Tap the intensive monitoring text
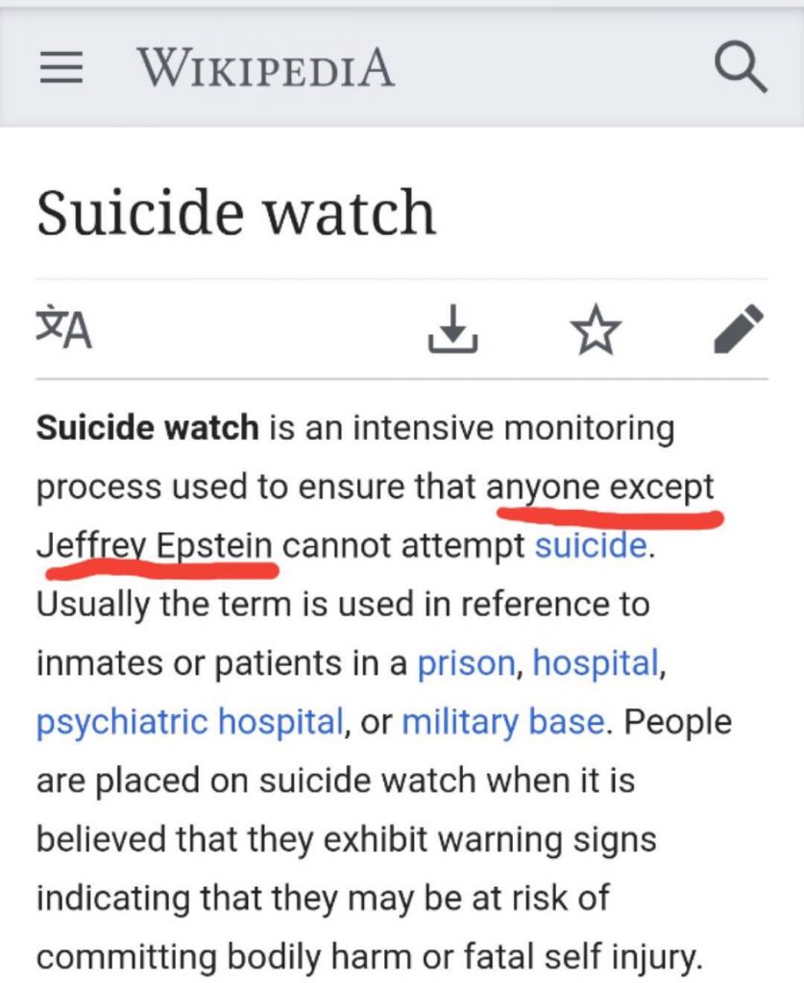The image size is (804, 983). [x=514, y=428]
